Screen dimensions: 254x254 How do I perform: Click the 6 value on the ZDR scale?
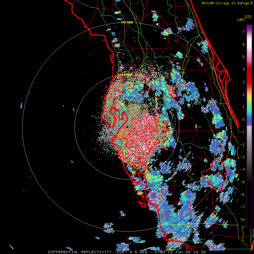click(x=244, y=44)
